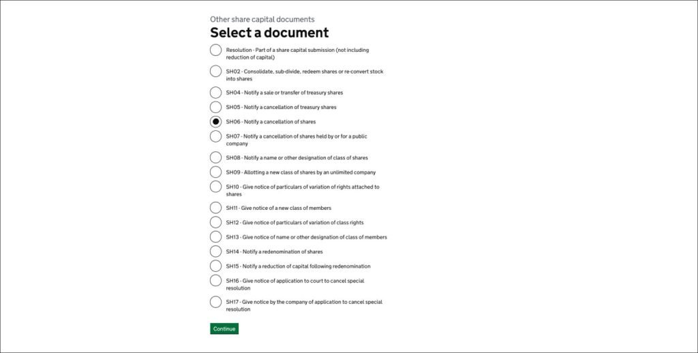Pick SH10 variation of rights attached to shares
Viewport: 698px width, 353px height.
click(215, 187)
